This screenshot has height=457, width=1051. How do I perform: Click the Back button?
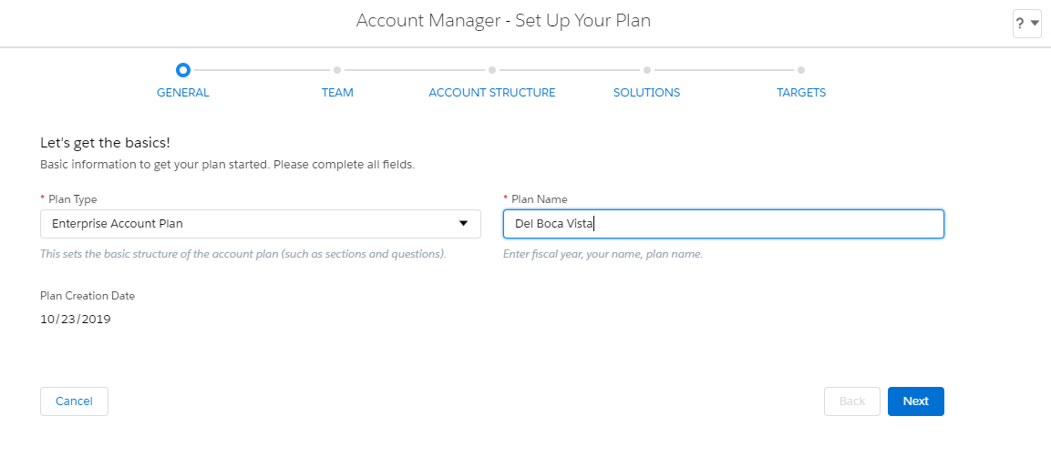(x=852, y=401)
